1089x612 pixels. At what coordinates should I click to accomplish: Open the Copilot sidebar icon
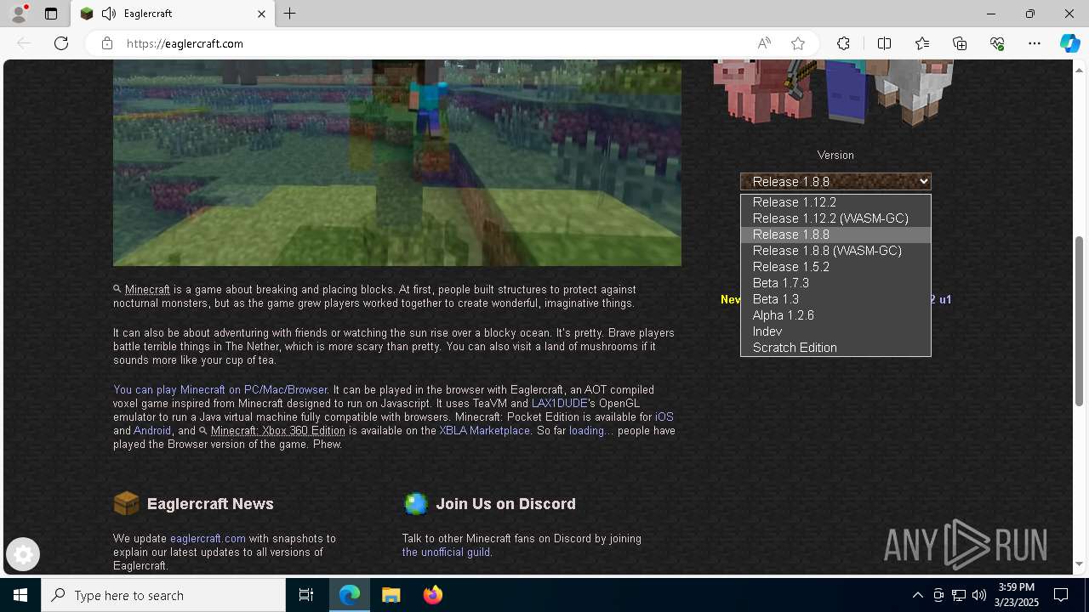[1069, 43]
